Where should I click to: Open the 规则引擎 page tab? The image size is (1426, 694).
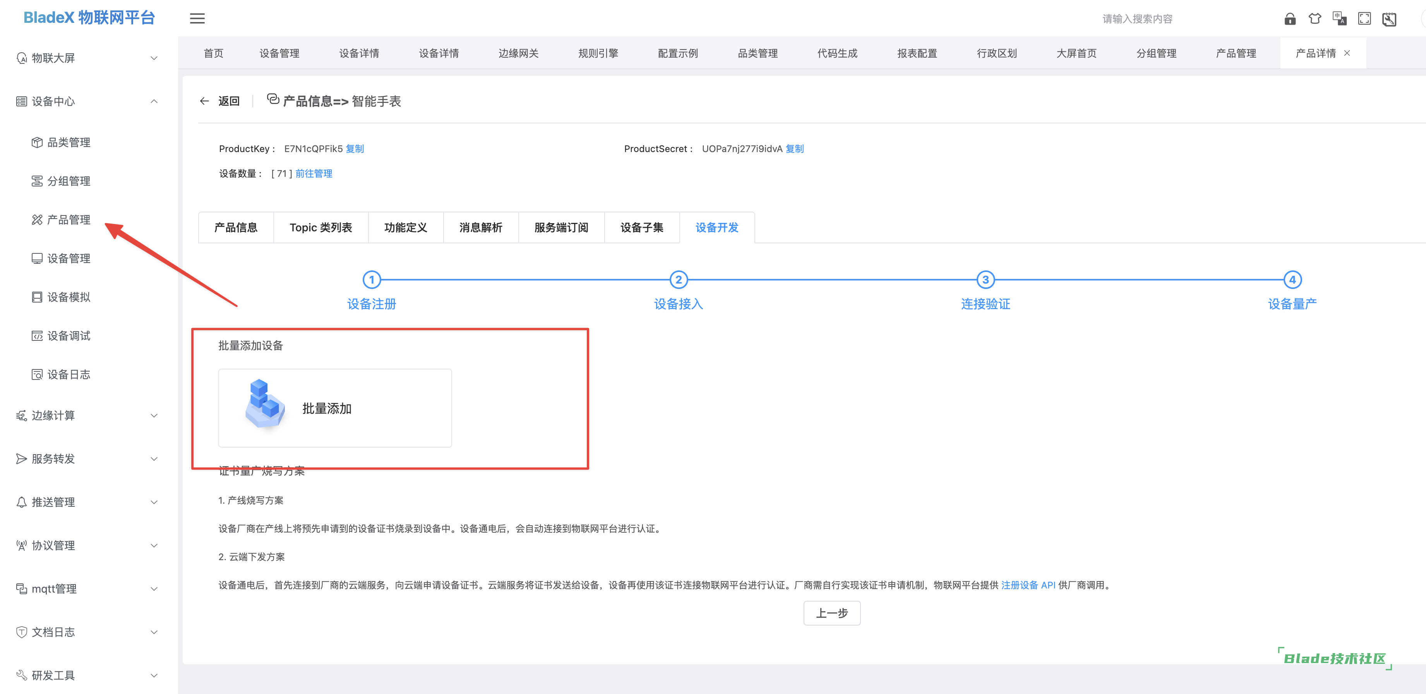tap(598, 54)
